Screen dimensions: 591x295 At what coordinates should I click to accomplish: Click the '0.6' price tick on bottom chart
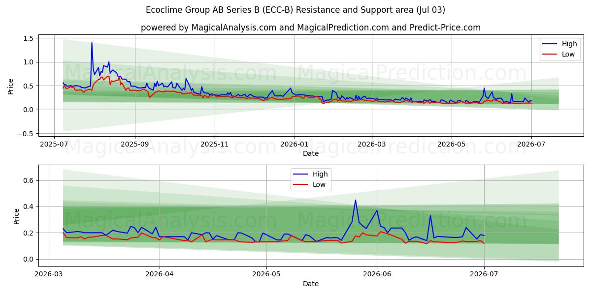[x=29, y=180]
